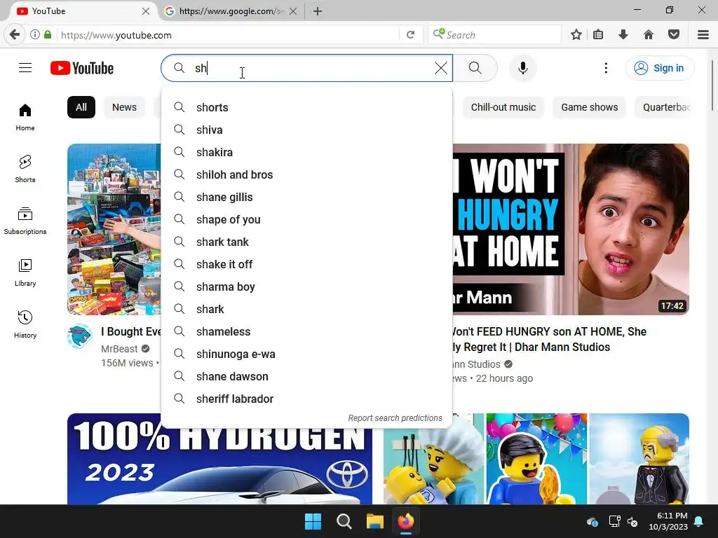
Task: Open File Explorer from taskbar
Action: [374, 521]
